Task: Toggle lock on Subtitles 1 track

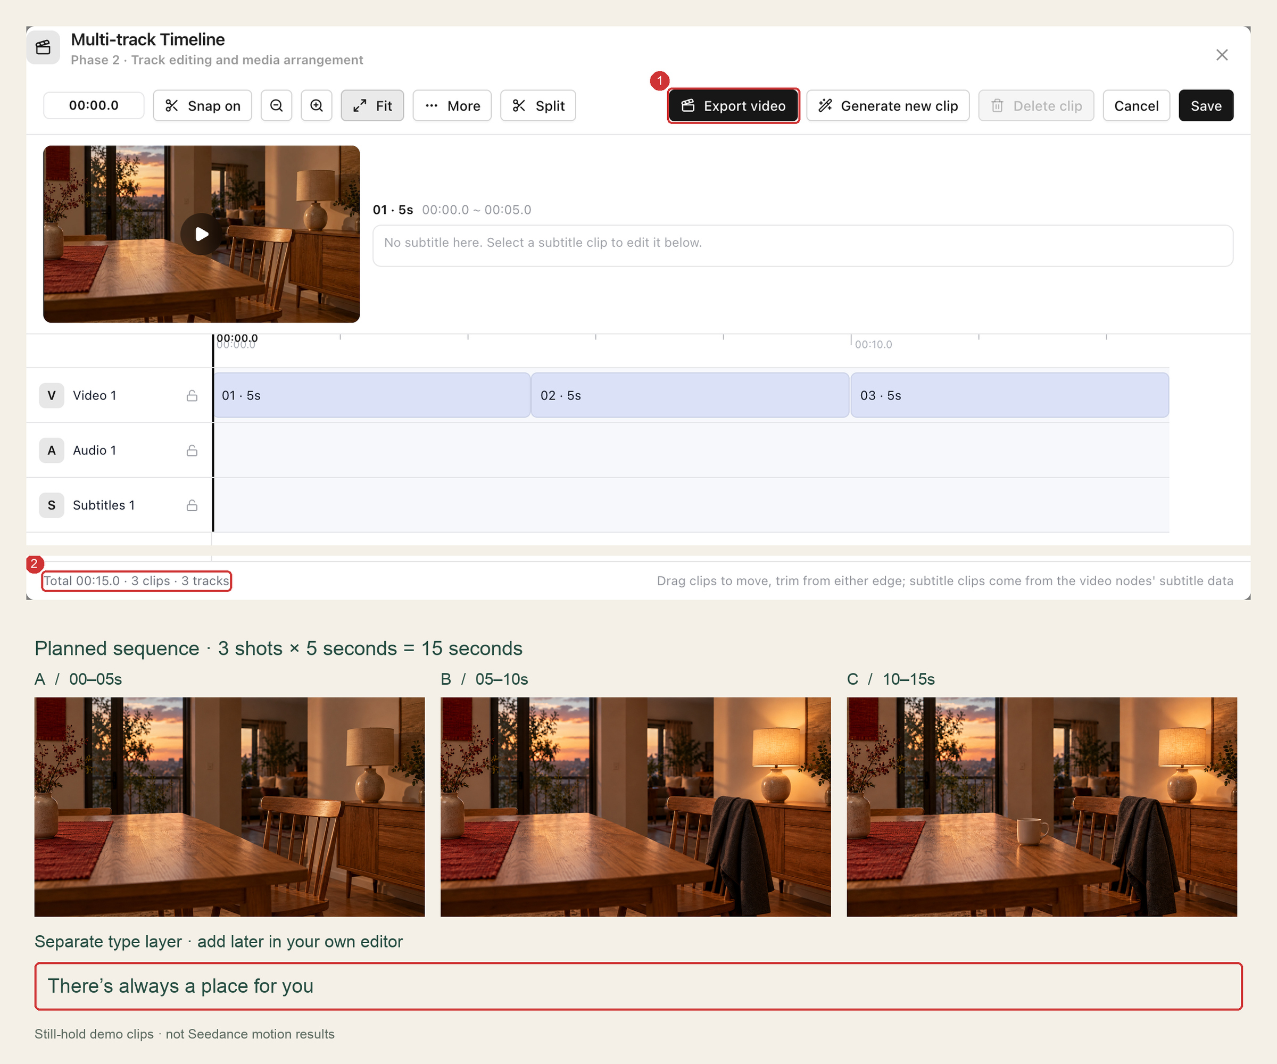Action: tap(192, 505)
